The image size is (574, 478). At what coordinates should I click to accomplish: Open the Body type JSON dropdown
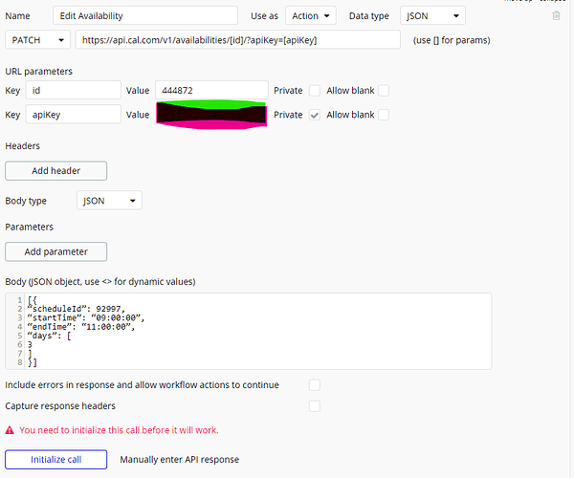(x=109, y=201)
